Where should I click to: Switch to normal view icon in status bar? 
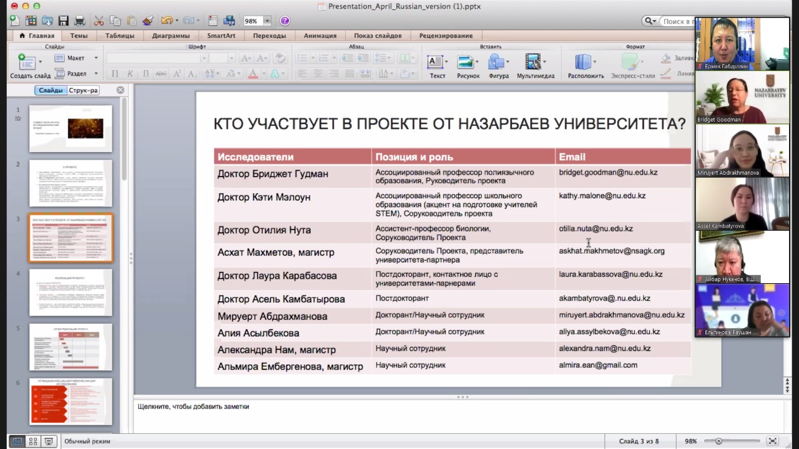tap(17, 442)
